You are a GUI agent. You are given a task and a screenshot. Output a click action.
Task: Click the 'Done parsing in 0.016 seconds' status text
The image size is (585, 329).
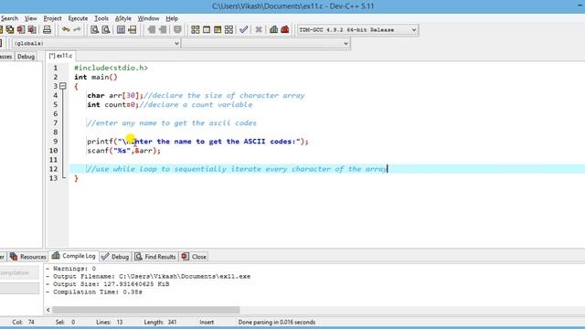point(277,322)
